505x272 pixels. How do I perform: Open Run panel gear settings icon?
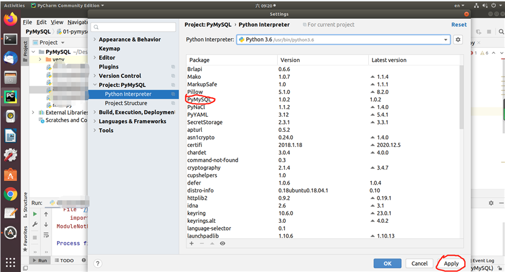pos(491,203)
